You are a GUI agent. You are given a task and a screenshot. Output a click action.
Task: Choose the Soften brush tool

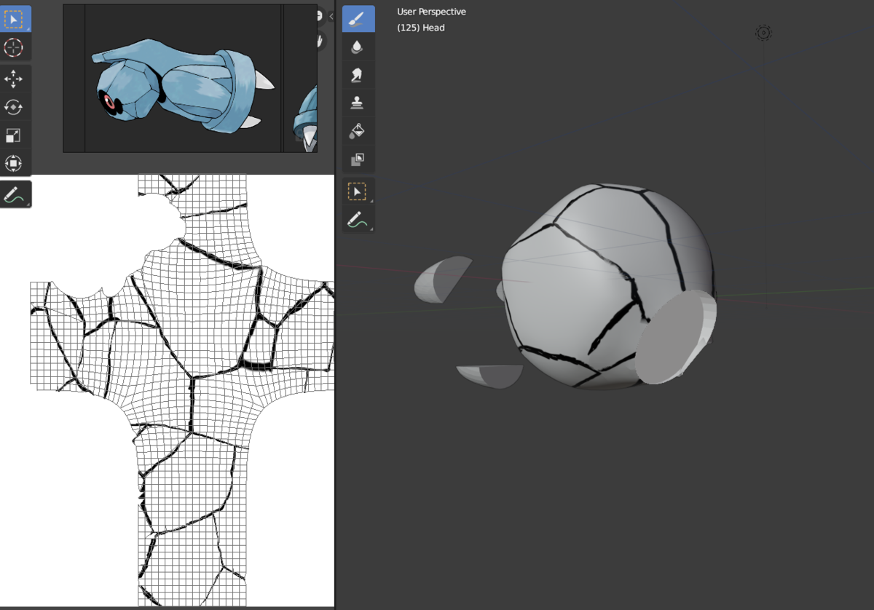[358, 47]
